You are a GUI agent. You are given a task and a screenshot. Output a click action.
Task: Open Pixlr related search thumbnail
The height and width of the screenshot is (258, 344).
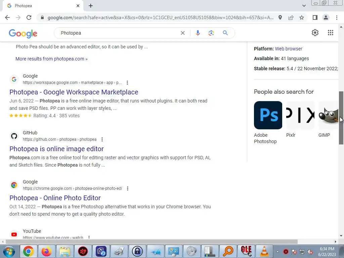(x=300, y=115)
